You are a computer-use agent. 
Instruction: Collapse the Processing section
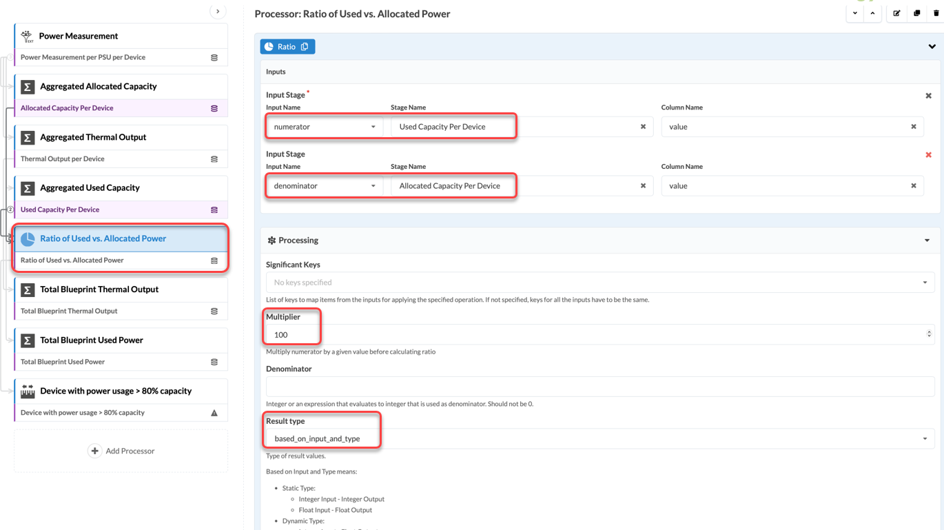click(x=927, y=241)
